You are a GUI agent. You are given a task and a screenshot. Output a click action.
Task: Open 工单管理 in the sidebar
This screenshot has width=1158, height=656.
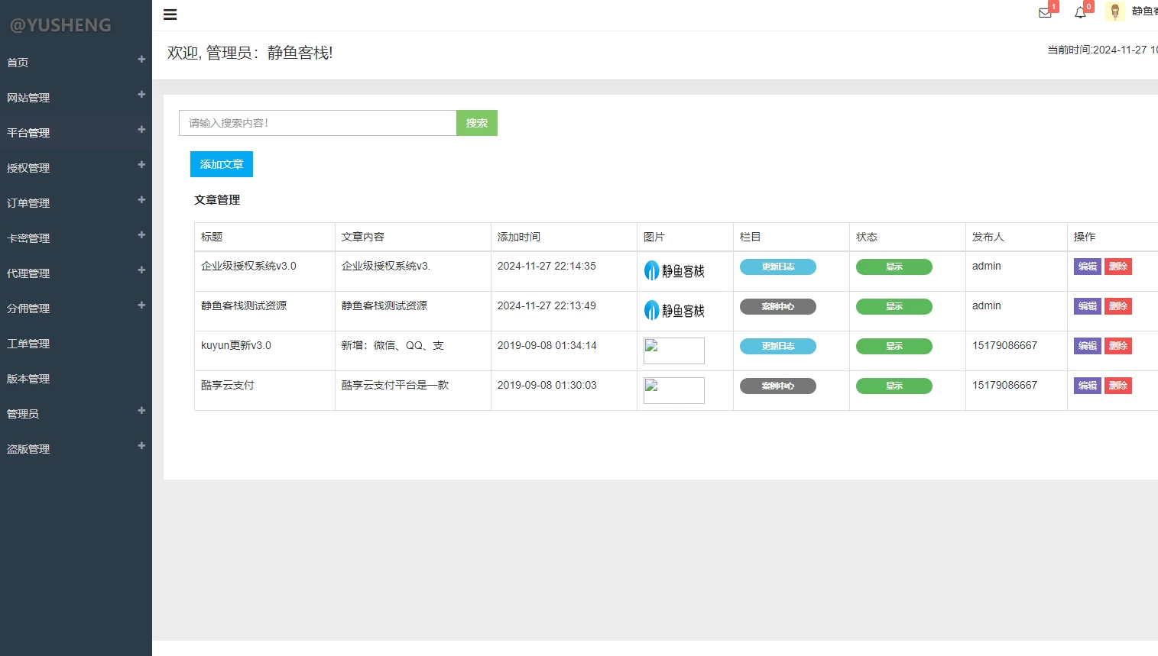coord(28,344)
